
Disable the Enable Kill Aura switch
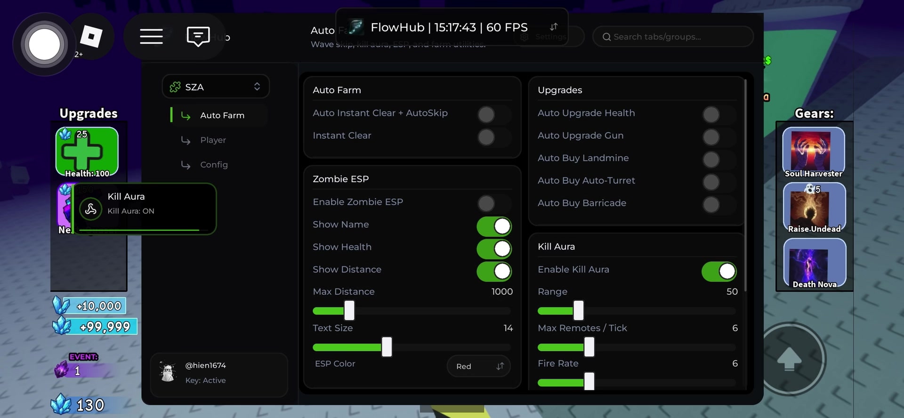(719, 271)
